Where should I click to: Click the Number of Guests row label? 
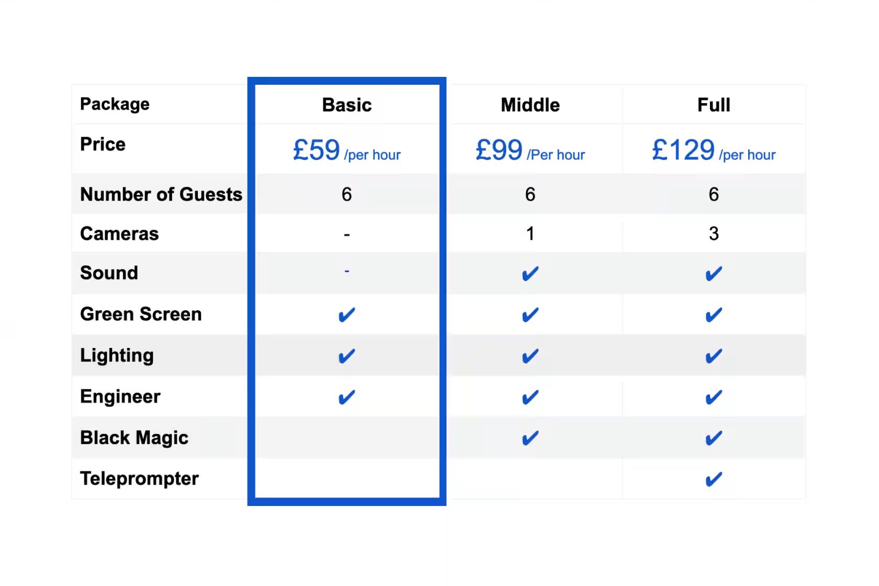click(161, 194)
